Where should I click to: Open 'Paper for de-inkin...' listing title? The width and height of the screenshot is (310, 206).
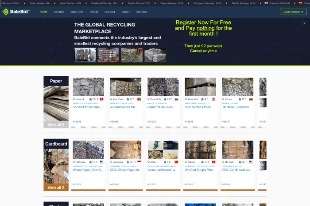161,107
